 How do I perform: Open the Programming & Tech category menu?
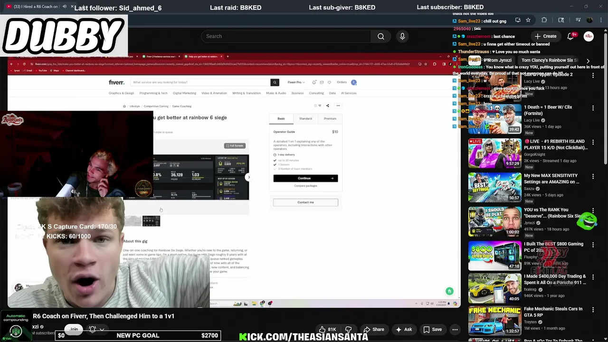153,93
